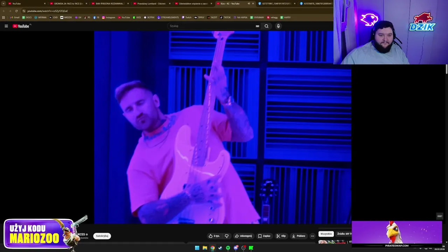The width and height of the screenshot is (448, 252).
Task: Open the GIVEAWAY bookmark
Action: [x=257, y=17]
